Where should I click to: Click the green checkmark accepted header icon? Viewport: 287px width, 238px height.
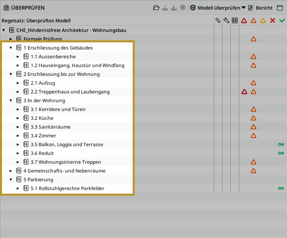coord(282,20)
